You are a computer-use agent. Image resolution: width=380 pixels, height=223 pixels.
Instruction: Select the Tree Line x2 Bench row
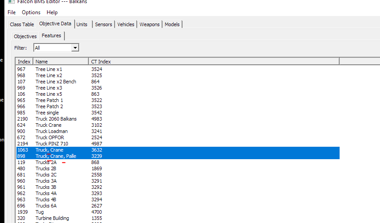tap(178, 82)
